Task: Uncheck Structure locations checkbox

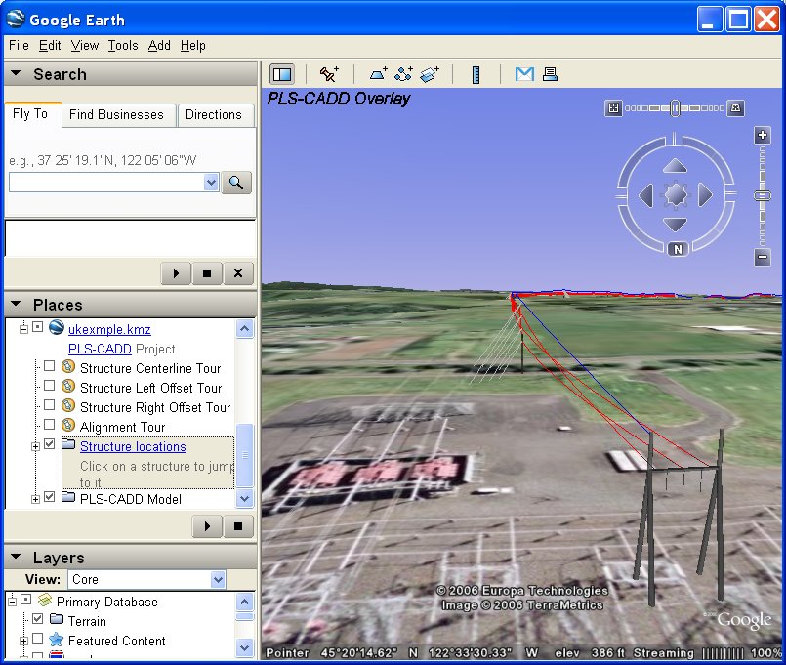Action: click(49, 444)
